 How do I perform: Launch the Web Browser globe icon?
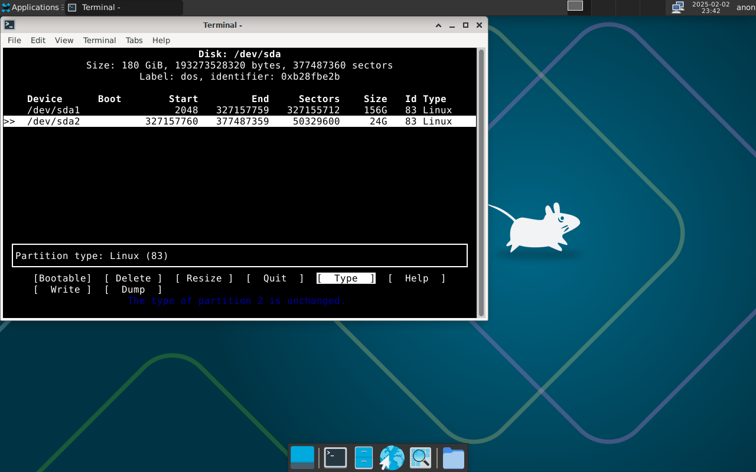point(392,458)
